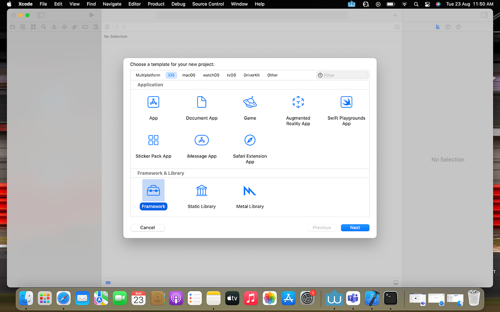Open the Find navigator
This screenshot has height=312, width=500.
coord(43,27)
